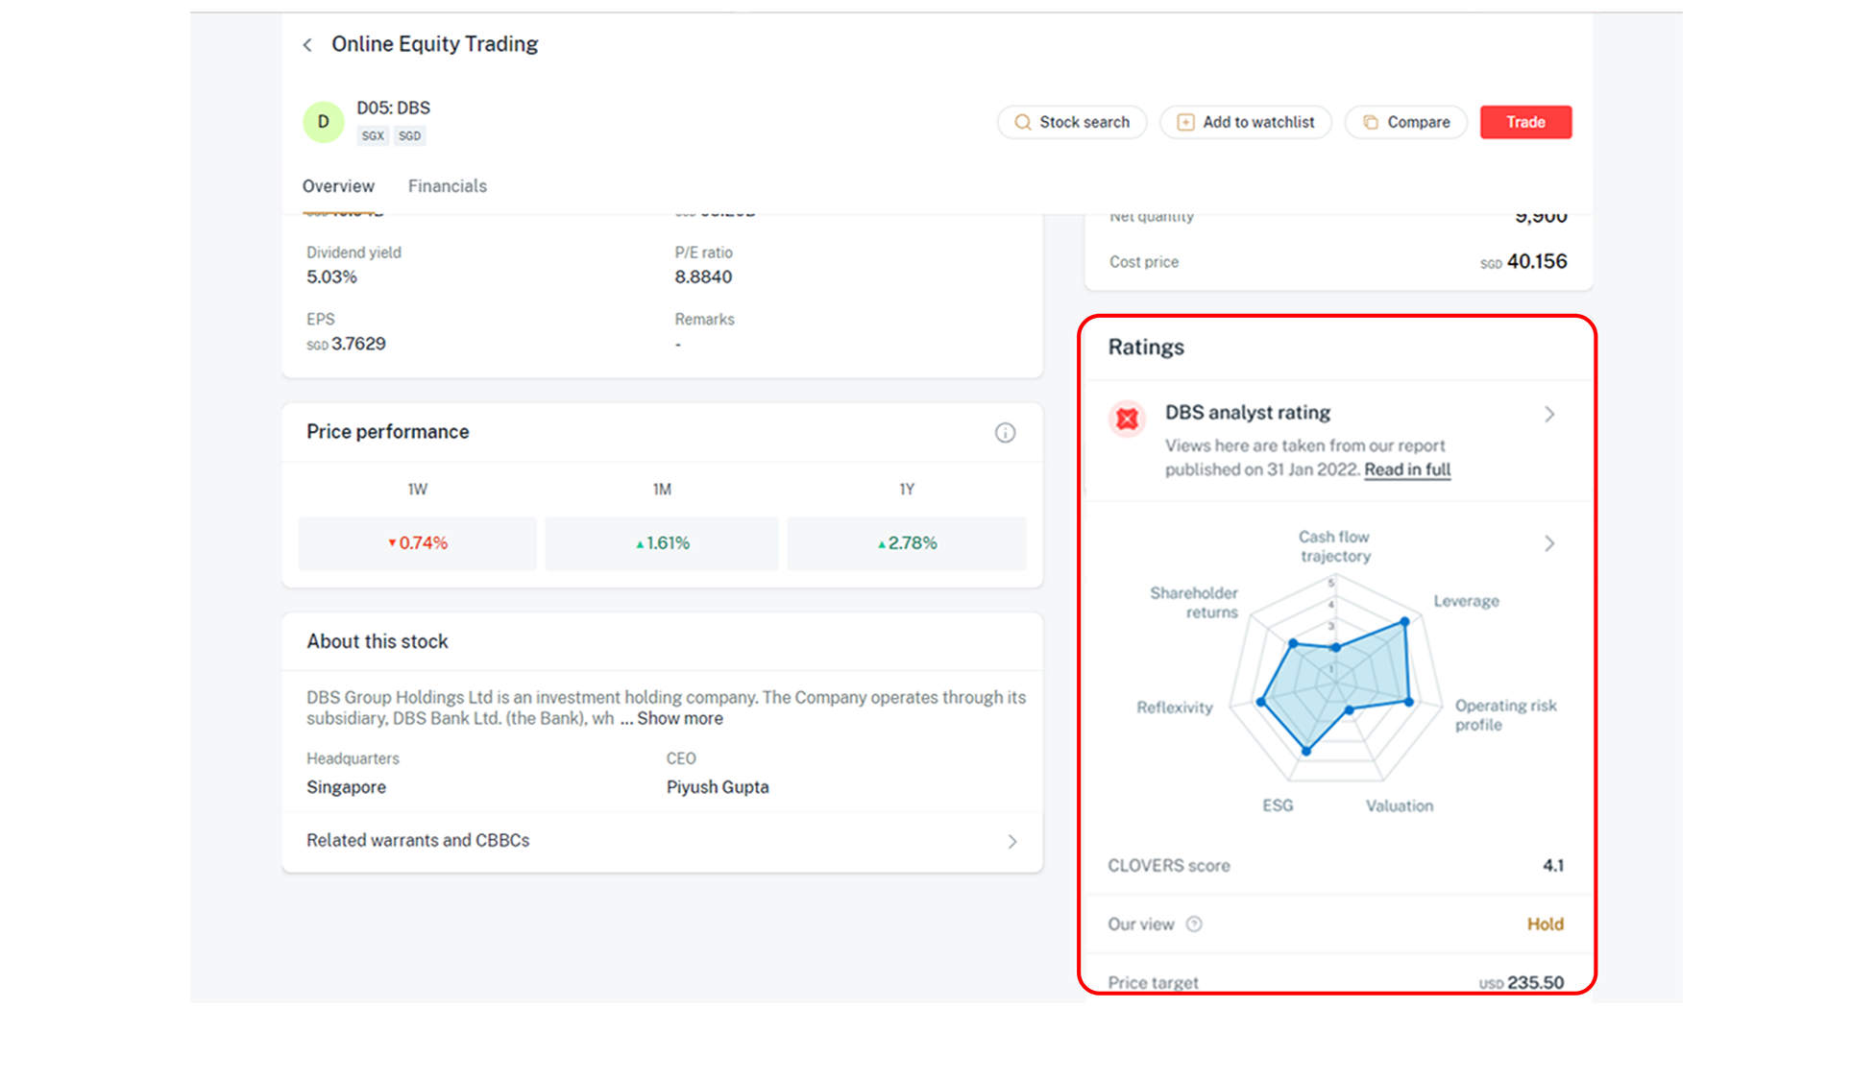
Task: Select the Overview tab
Action: coord(338,186)
